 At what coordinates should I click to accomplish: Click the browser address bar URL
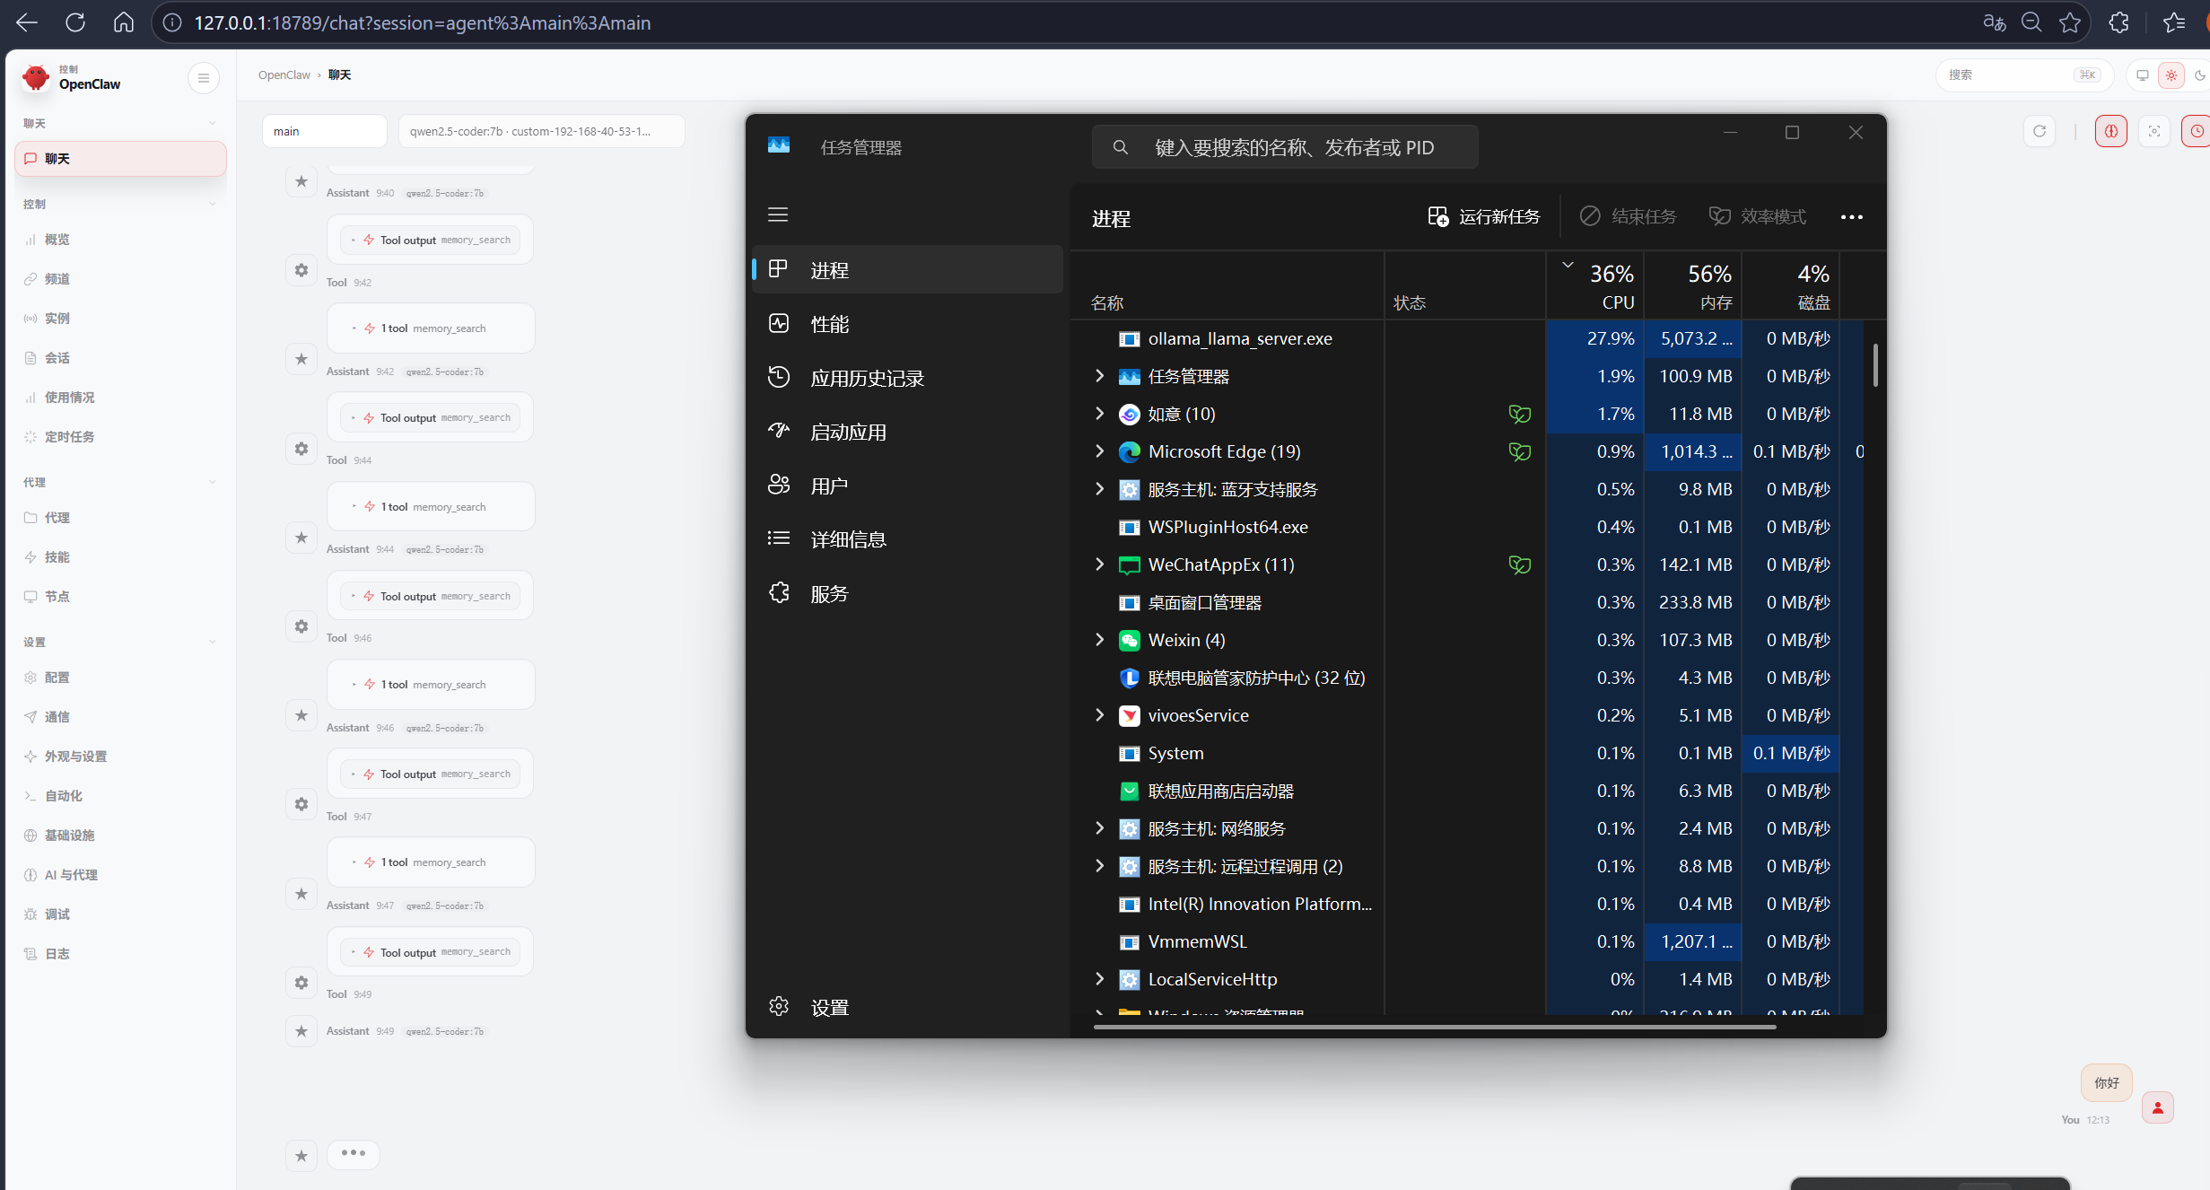[423, 22]
